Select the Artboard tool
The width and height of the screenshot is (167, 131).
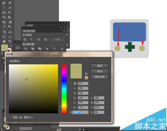4,37
